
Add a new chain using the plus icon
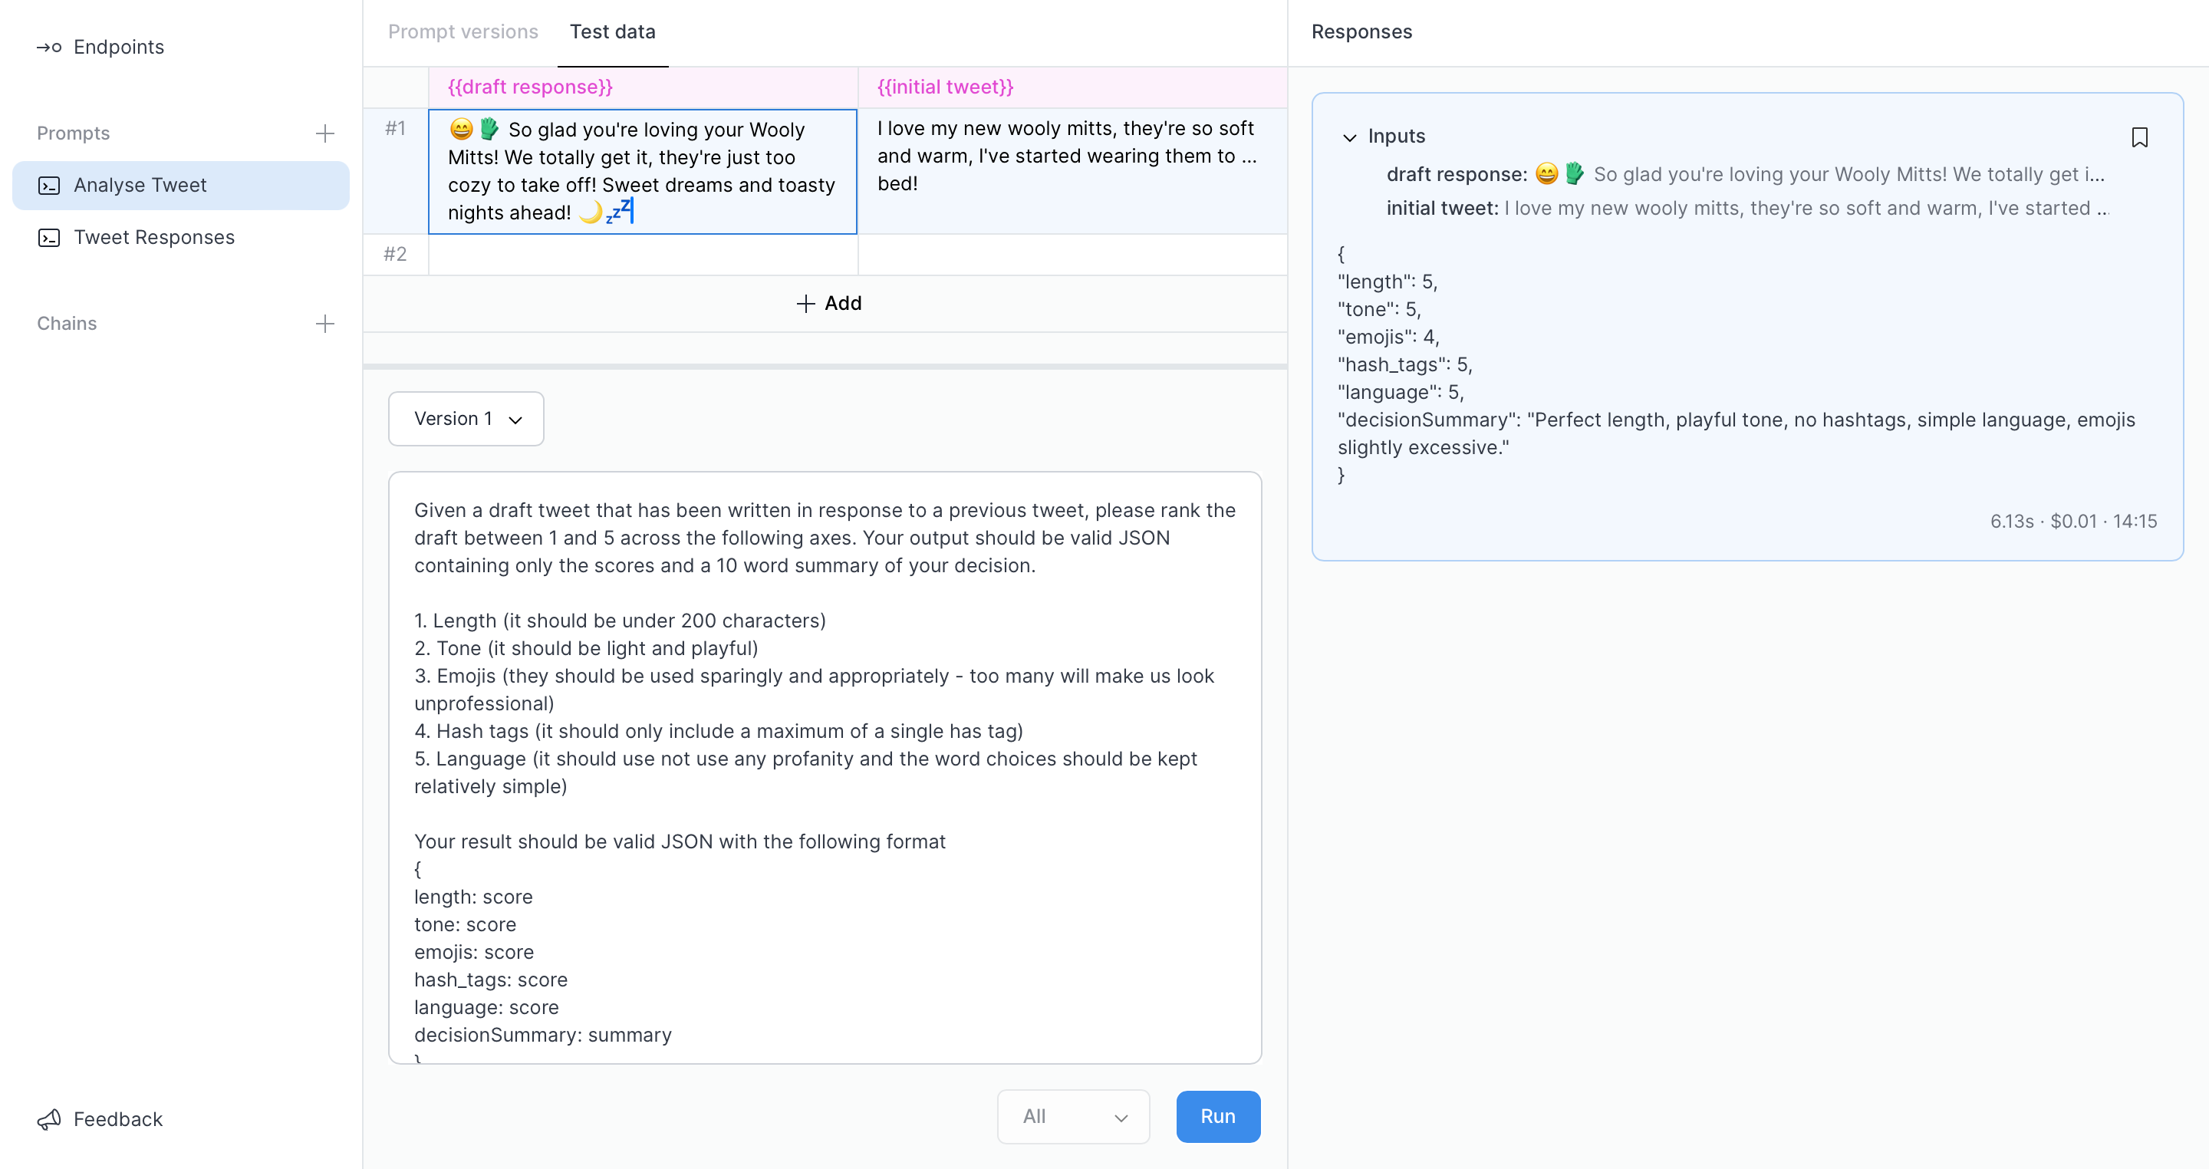pyautogui.click(x=326, y=324)
